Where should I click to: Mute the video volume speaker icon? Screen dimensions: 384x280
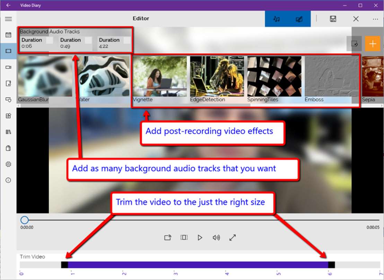click(x=216, y=237)
